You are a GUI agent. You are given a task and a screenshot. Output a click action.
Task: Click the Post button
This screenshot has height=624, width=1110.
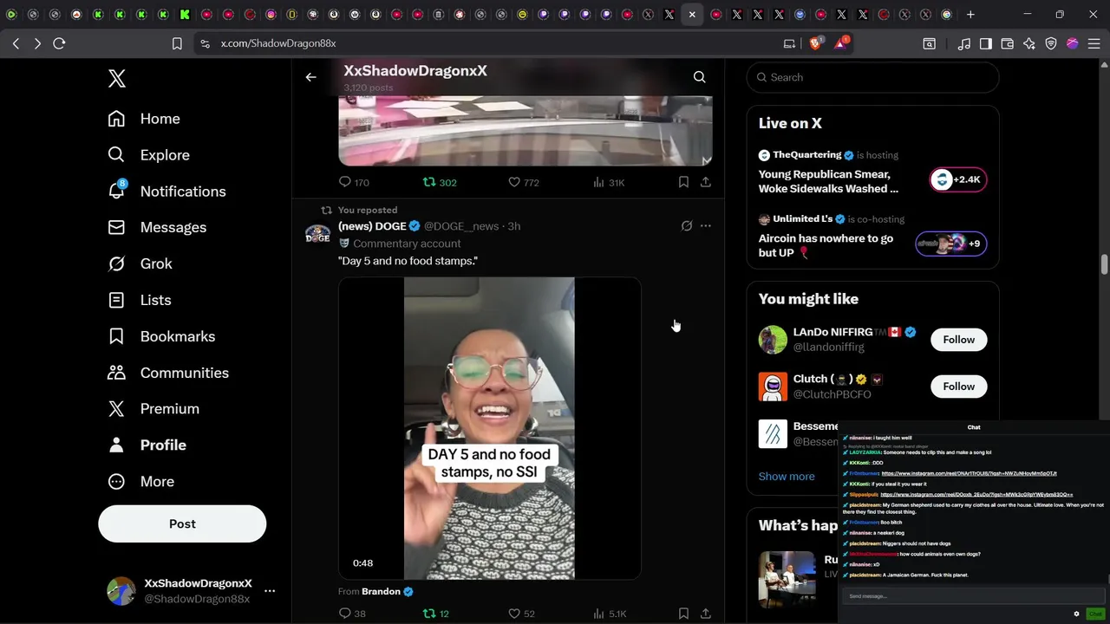pyautogui.click(x=182, y=523)
